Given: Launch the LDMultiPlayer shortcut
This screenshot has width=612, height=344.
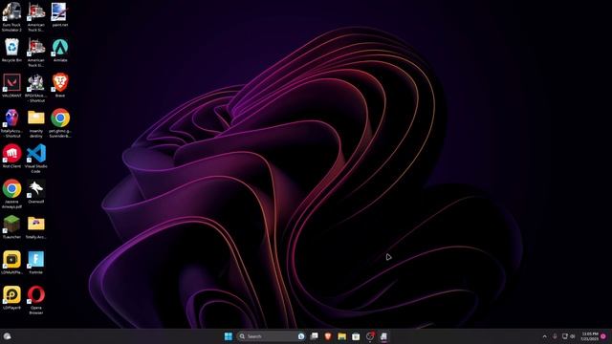Looking at the screenshot, I should (x=11, y=263).
